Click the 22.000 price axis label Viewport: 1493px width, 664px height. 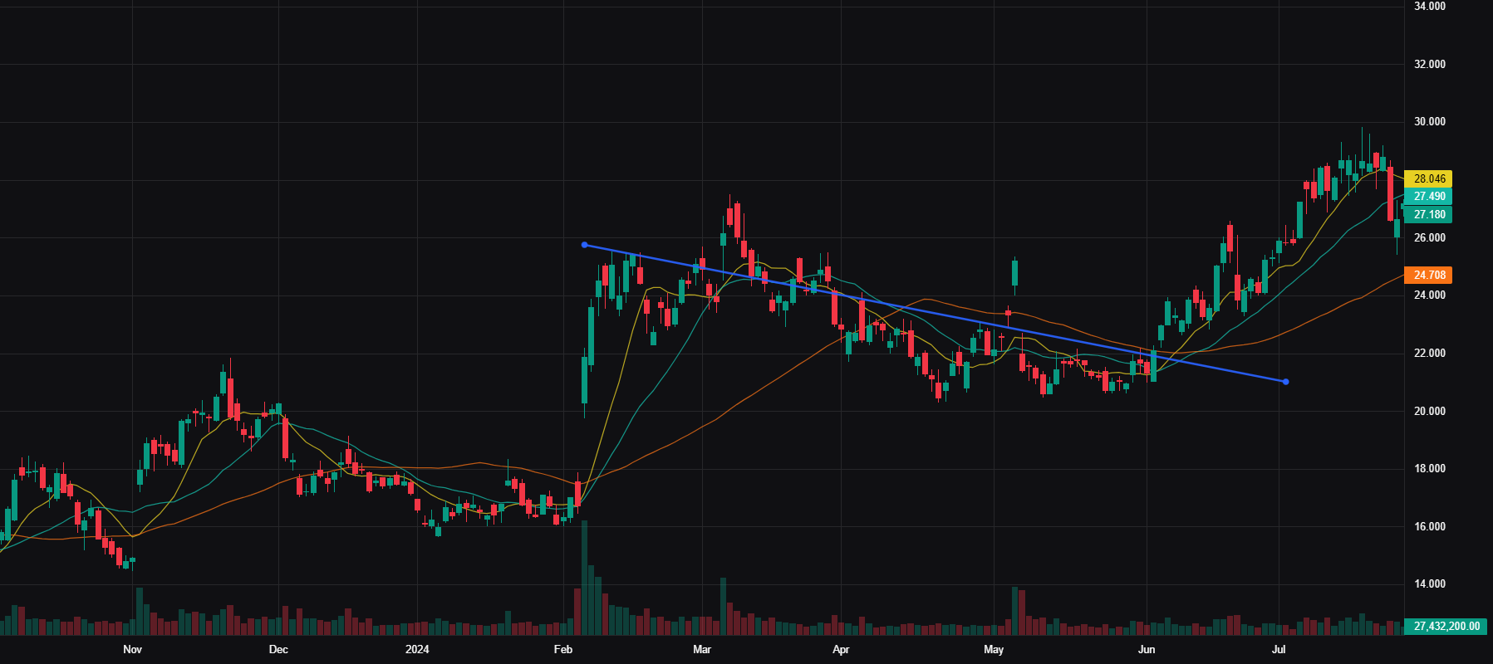[1430, 354]
